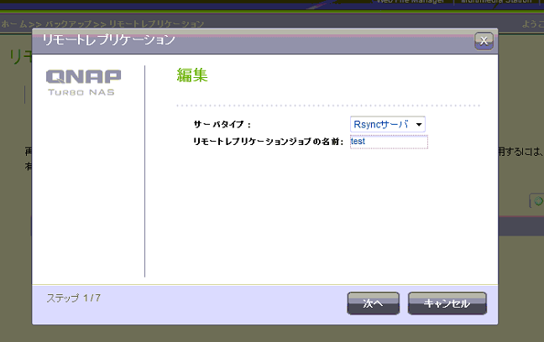Click the green check icon at right edge

[x=537, y=200]
